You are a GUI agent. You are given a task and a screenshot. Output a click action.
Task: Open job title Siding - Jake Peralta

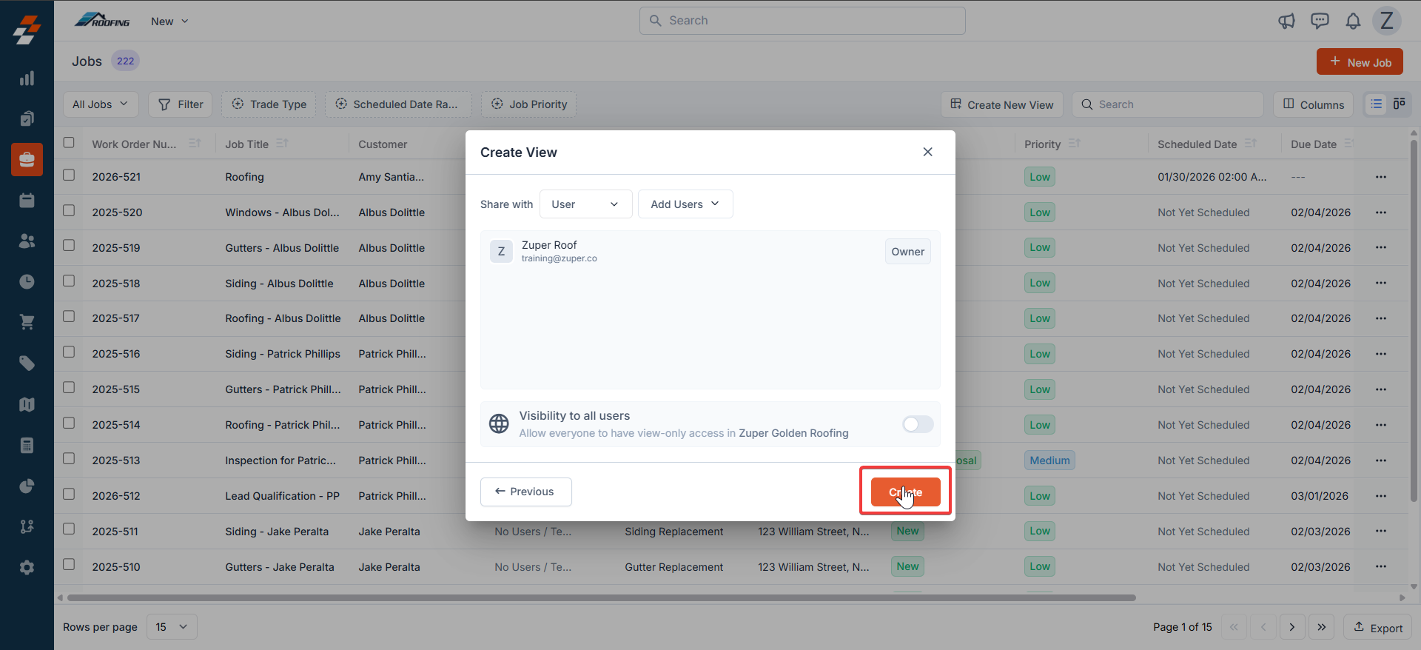[x=277, y=532]
